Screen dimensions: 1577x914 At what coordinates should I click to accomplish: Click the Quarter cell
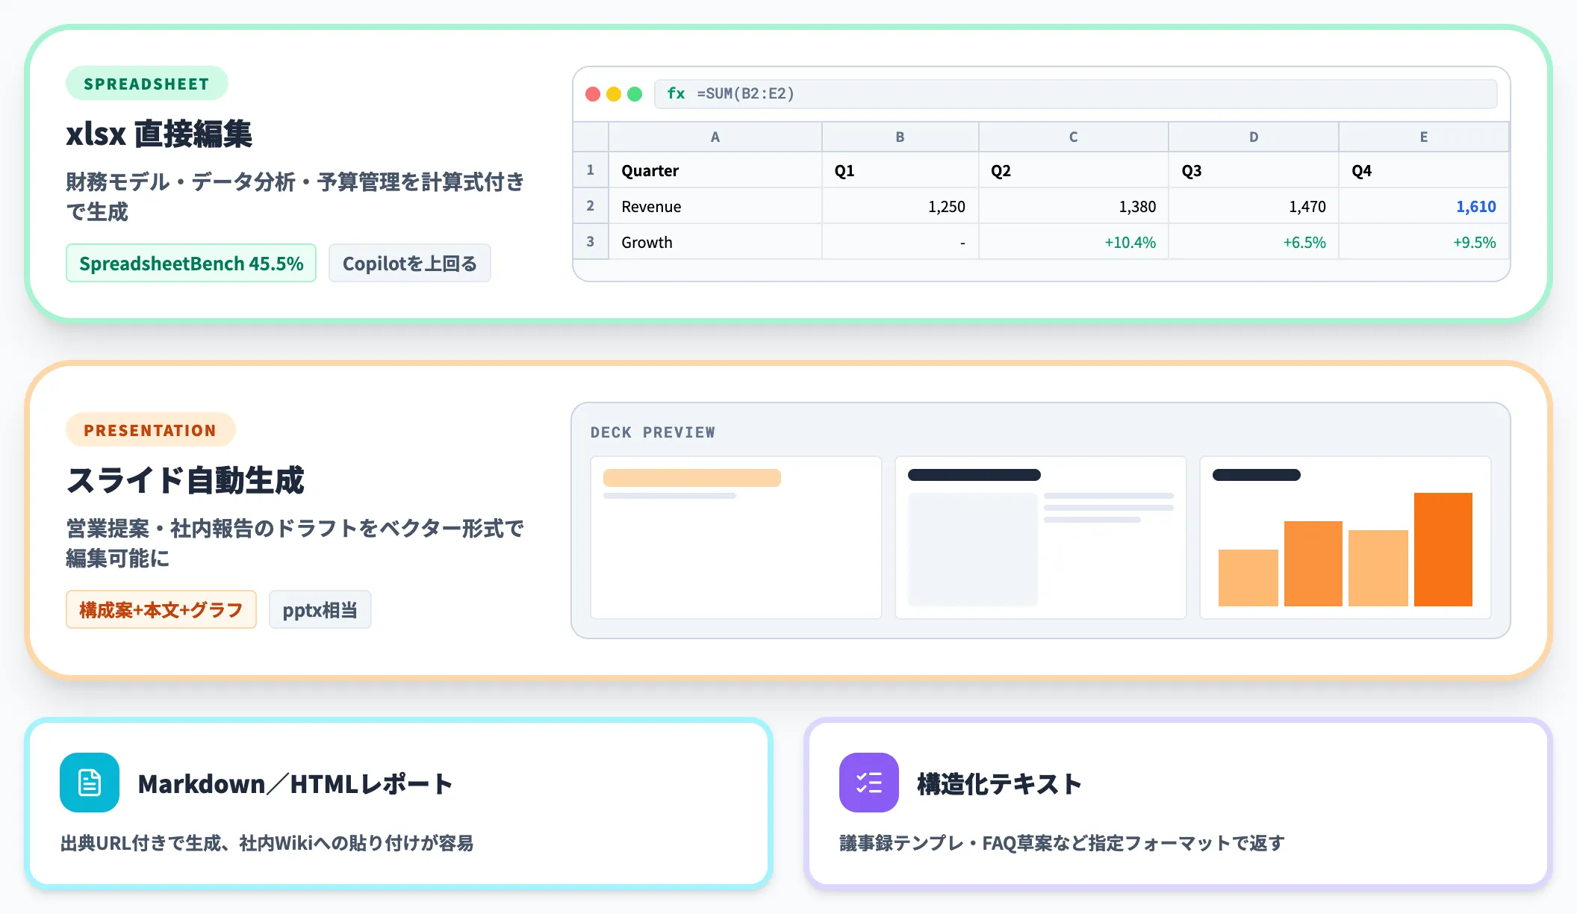[715, 170]
